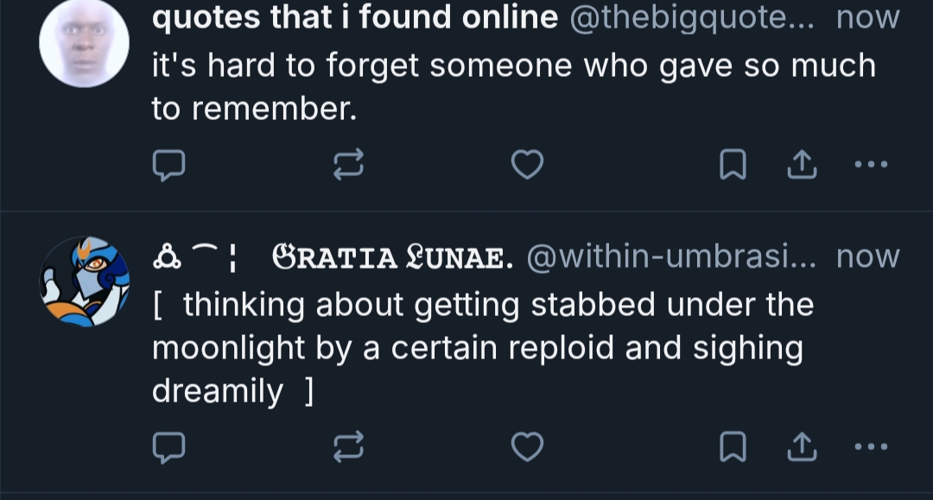View the Gratia Lunae robot avatar profile

(85, 283)
